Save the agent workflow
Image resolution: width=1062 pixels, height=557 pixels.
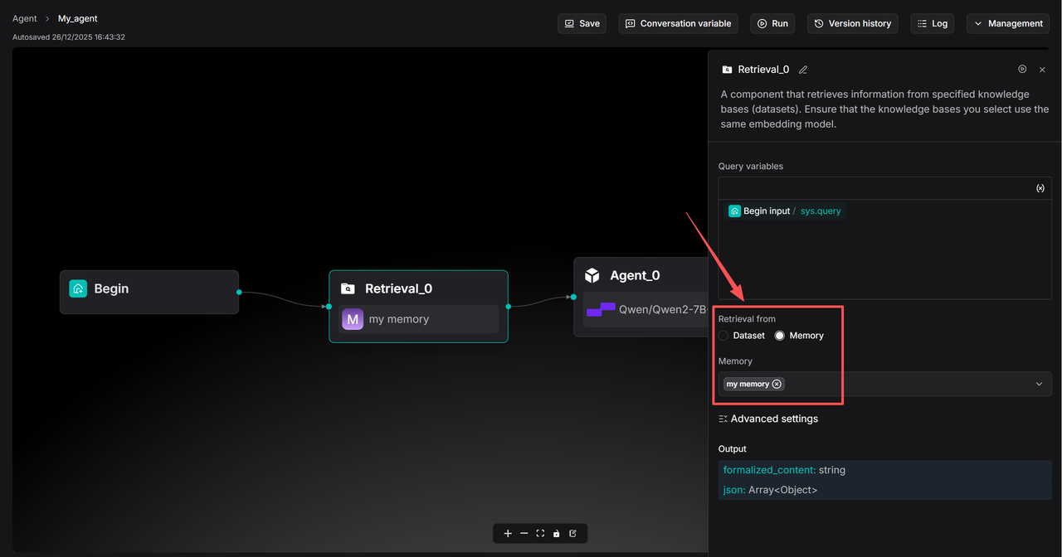[x=582, y=23]
